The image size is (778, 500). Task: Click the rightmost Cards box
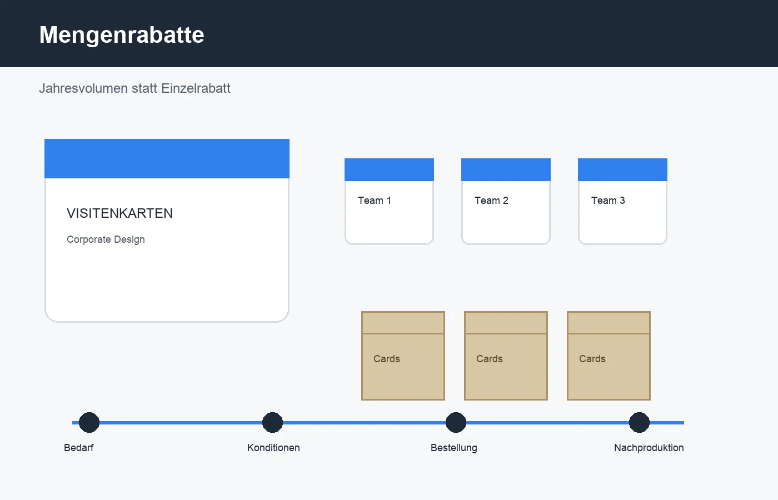click(609, 356)
